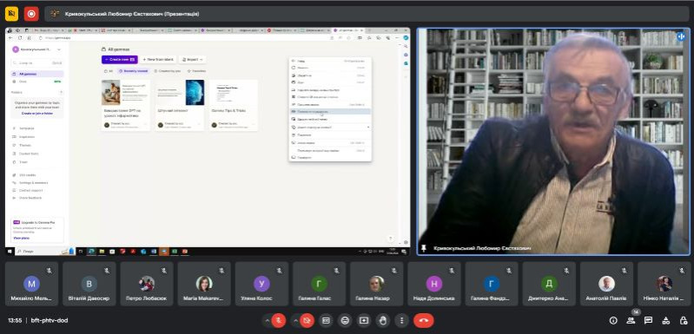This screenshot has width=694, height=334.
Task: Select the Recently viewed filter tab
Action: 133,70
